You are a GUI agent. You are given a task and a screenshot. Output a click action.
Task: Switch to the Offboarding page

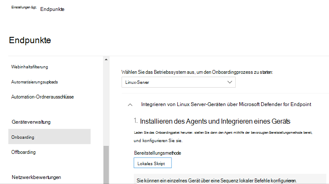23,152
